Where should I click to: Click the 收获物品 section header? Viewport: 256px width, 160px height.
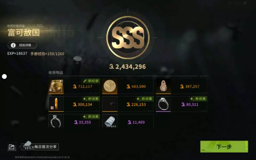pos(56,73)
